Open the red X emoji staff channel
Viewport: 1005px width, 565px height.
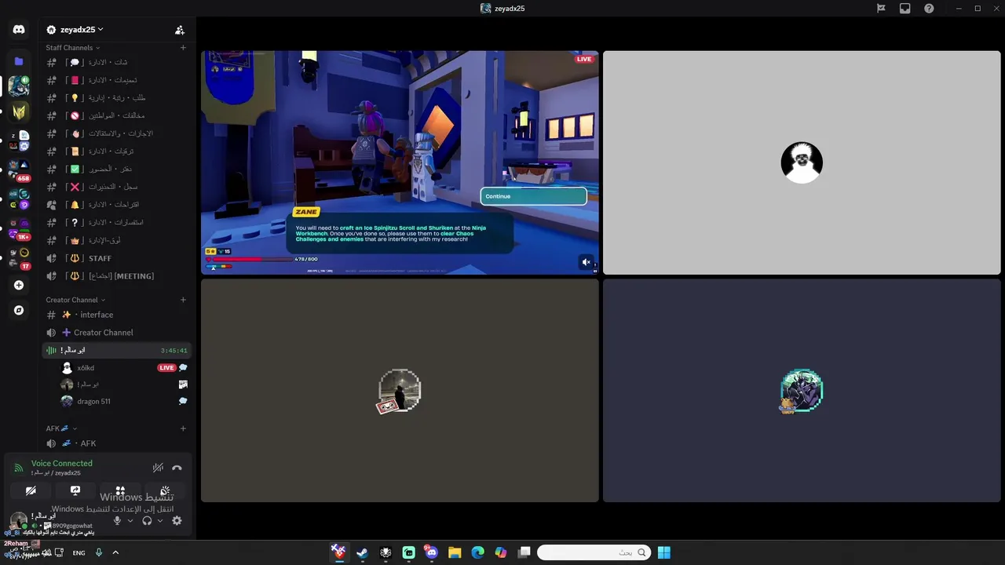pyautogui.click(x=116, y=187)
